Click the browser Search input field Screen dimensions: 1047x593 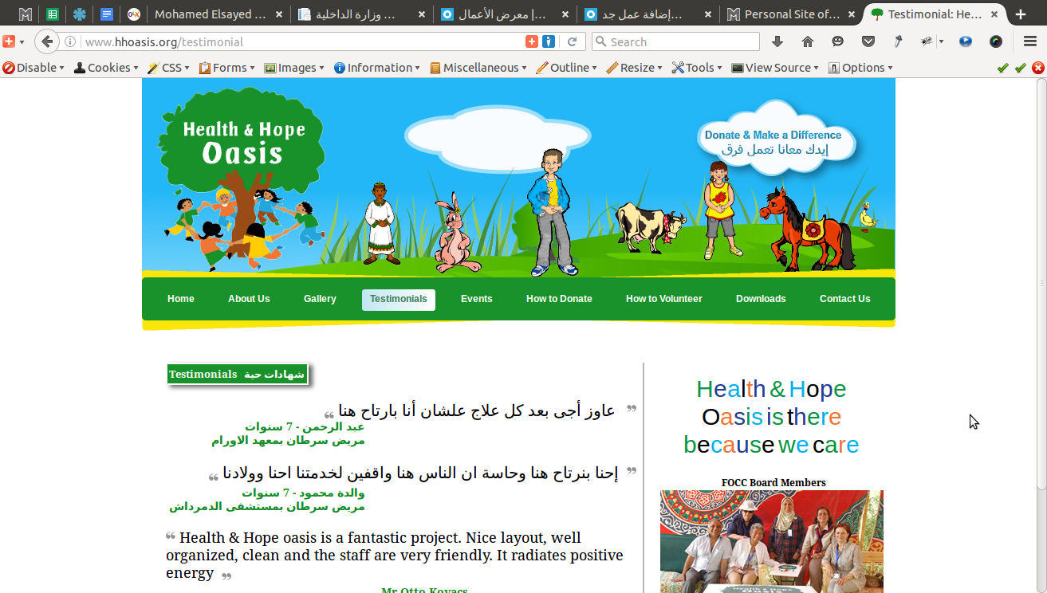tap(675, 41)
